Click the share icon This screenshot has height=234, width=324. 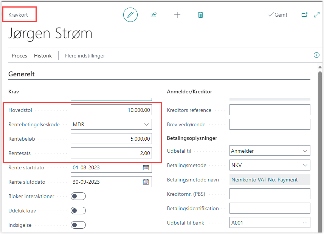tap(154, 15)
